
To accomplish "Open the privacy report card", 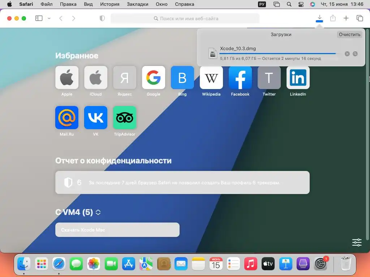I will 182,183.
